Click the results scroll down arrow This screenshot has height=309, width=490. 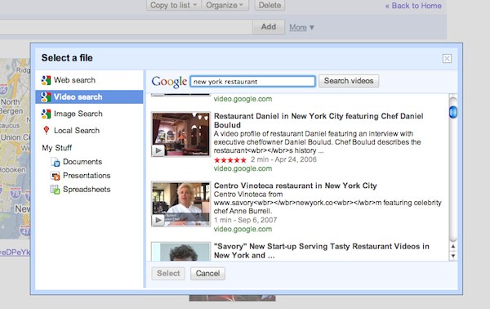pyautogui.click(x=452, y=256)
